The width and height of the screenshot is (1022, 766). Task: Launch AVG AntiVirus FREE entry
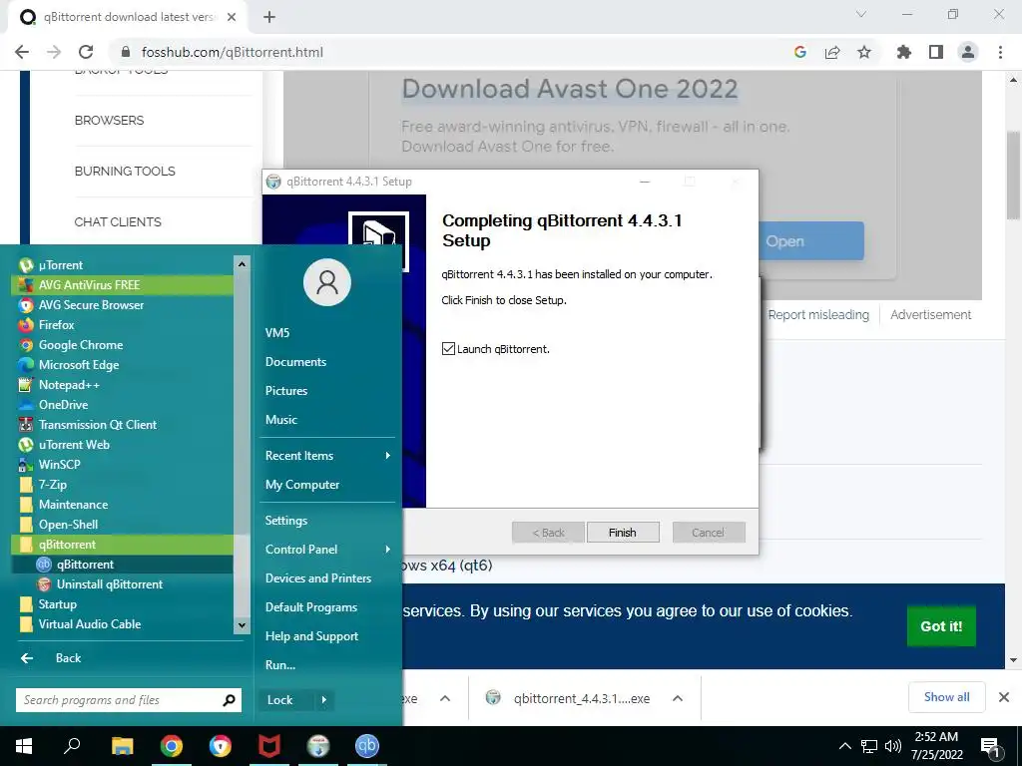(122, 284)
